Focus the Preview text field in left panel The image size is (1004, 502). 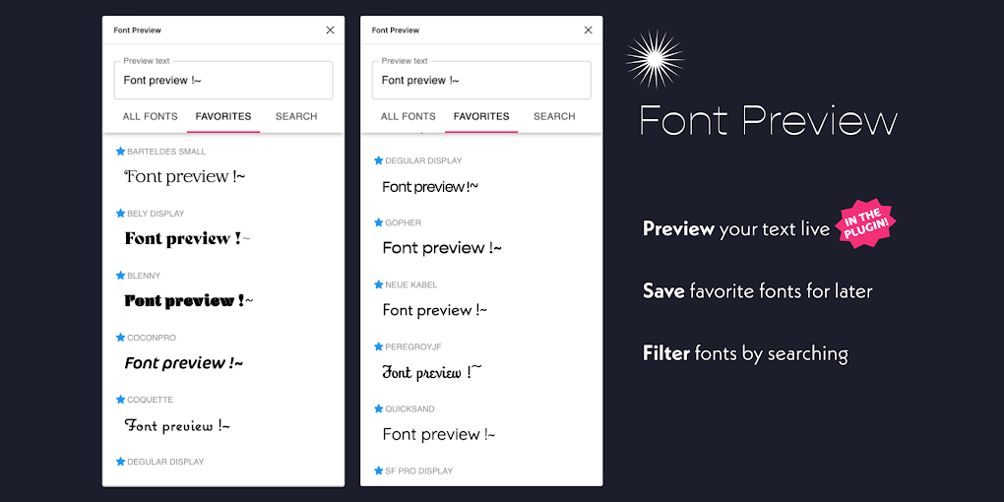tap(223, 80)
